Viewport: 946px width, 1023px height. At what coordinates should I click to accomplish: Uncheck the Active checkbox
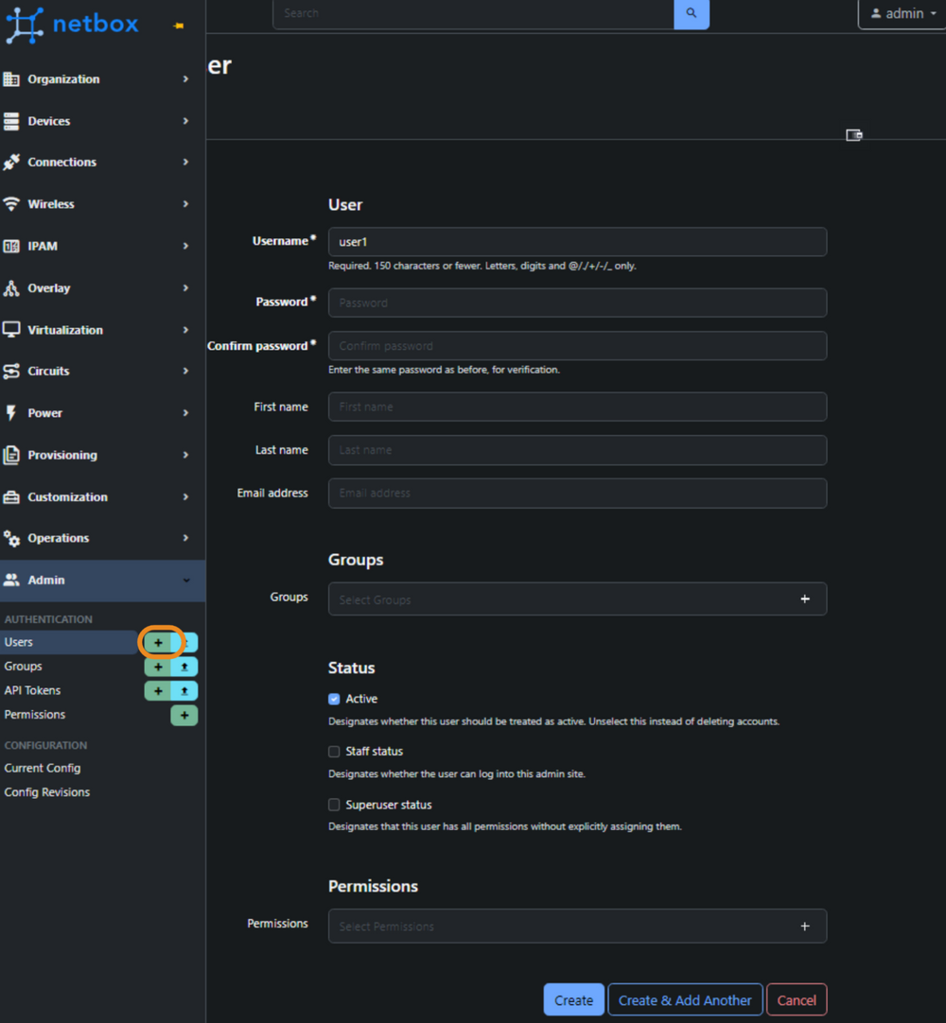pyautogui.click(x=333, y=698)
